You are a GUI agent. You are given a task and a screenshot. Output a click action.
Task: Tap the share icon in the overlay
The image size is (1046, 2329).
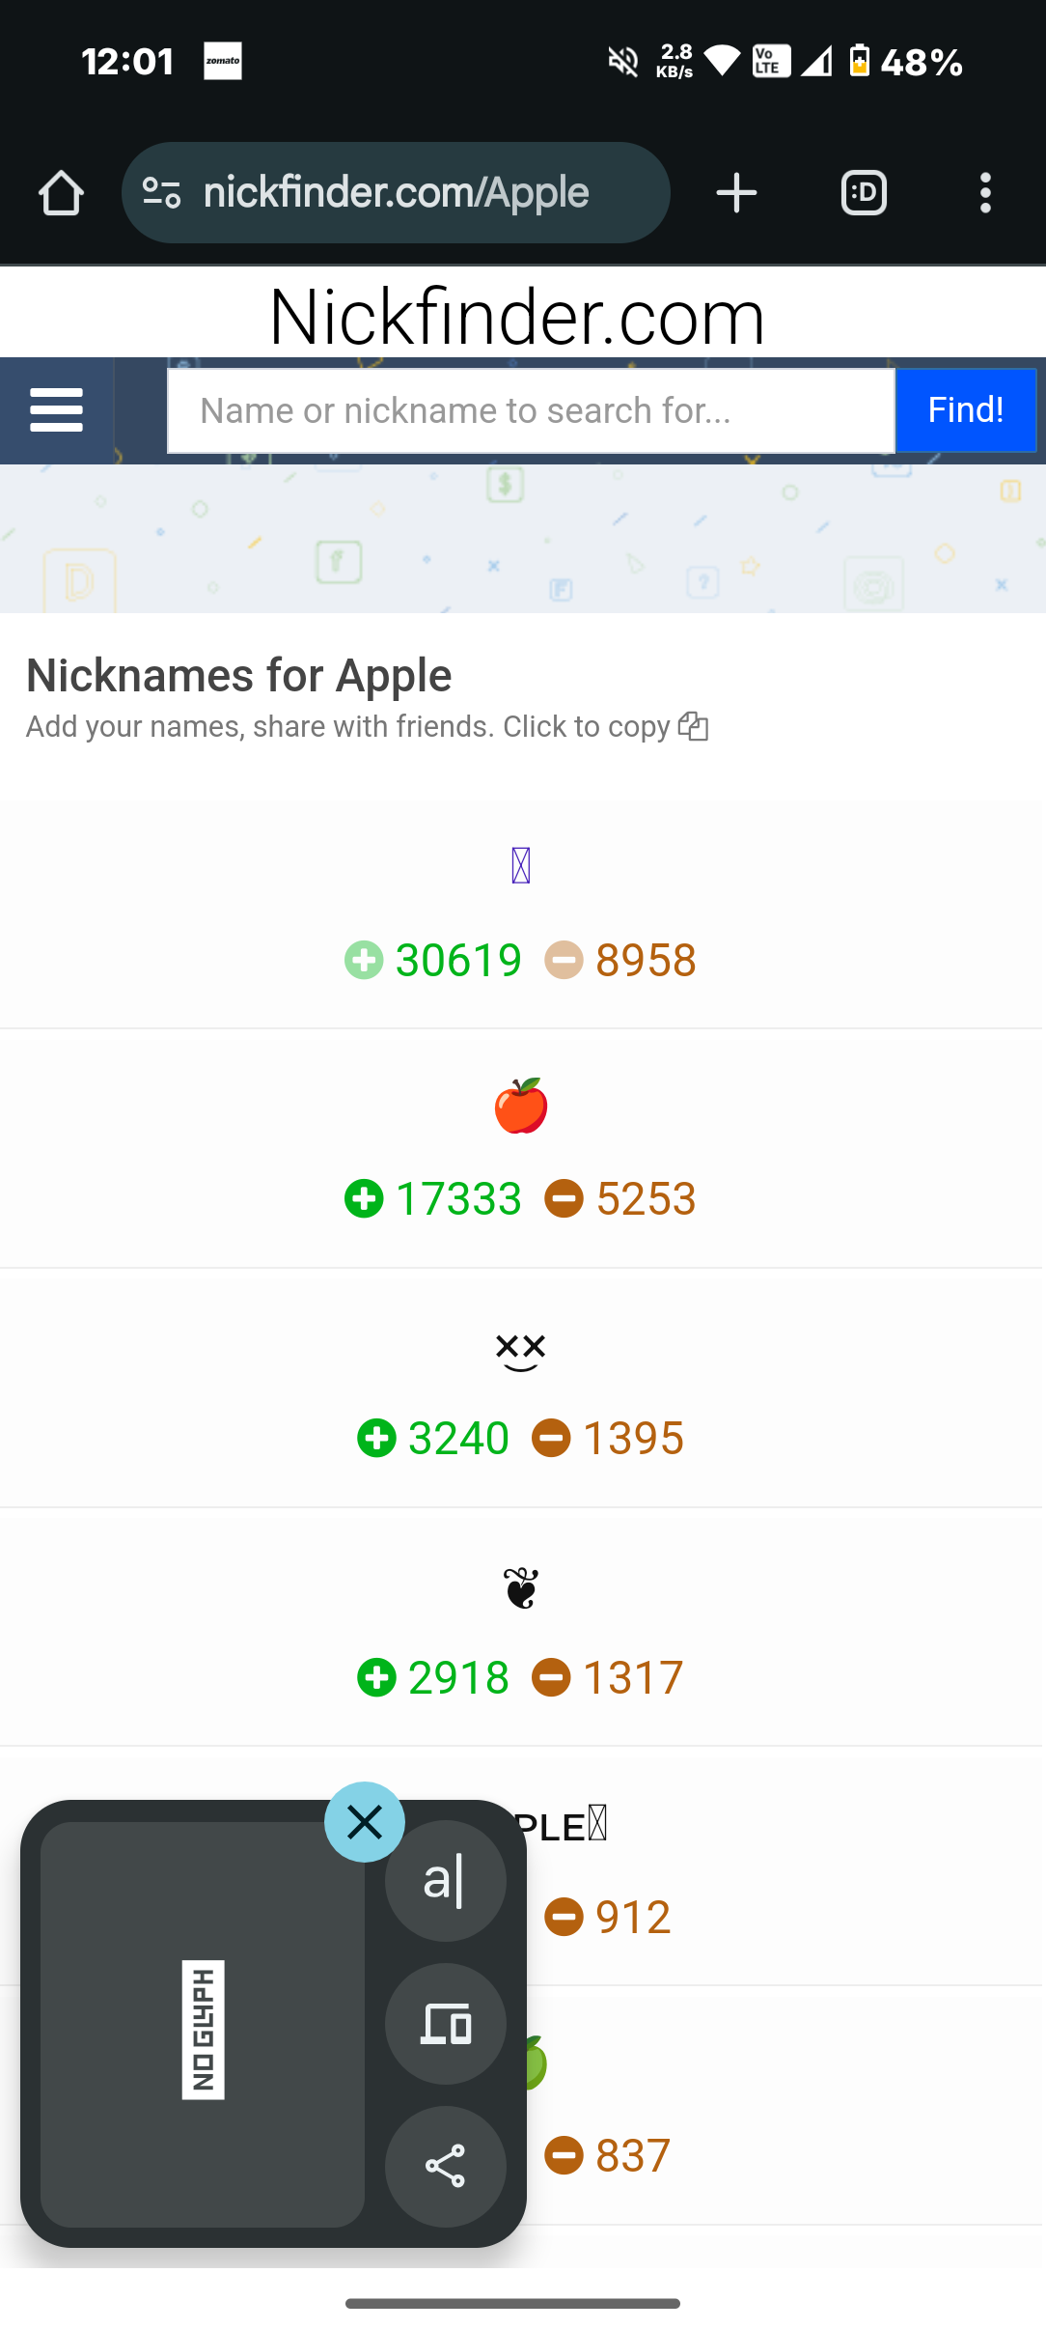coord(446,2166)
